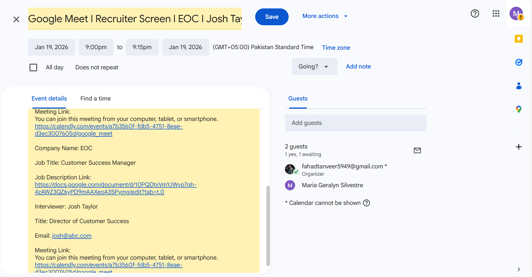This screenshot has height=277, width=532.
Task: Click Add note link
Action: (358, 67)
